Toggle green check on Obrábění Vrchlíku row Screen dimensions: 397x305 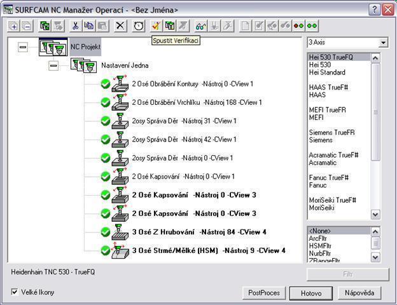point(106,102)
